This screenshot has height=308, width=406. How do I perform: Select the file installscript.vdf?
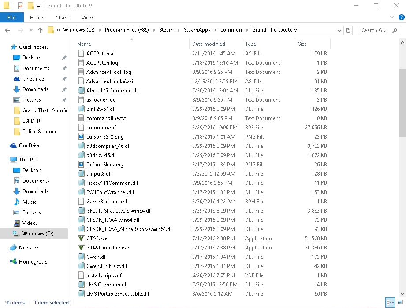click(x=104, y=275)
